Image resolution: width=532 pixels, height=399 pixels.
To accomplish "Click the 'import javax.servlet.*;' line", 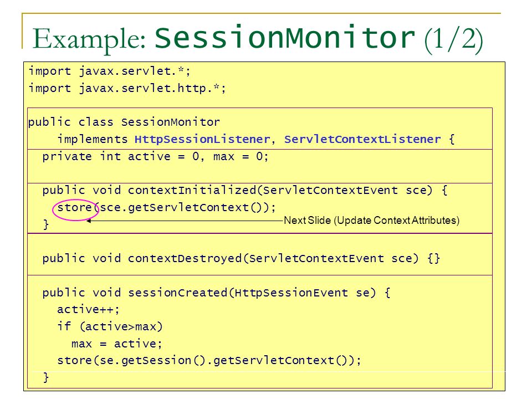I will click(x=110, y=71).
